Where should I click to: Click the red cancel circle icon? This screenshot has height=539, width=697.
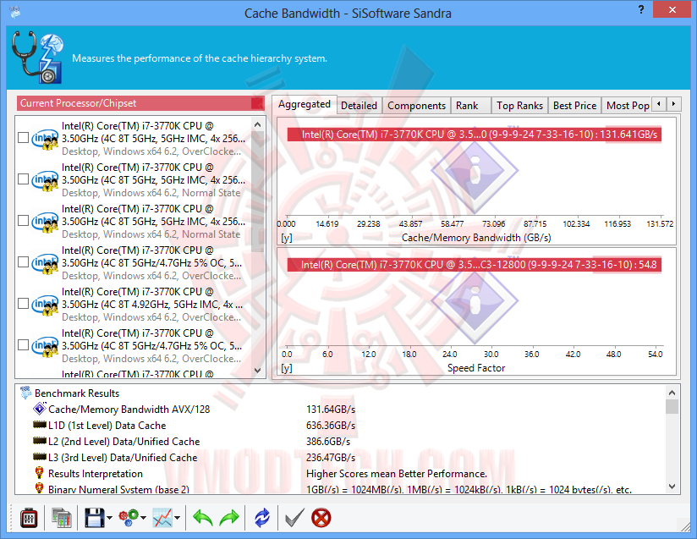[x=321, y=518]
